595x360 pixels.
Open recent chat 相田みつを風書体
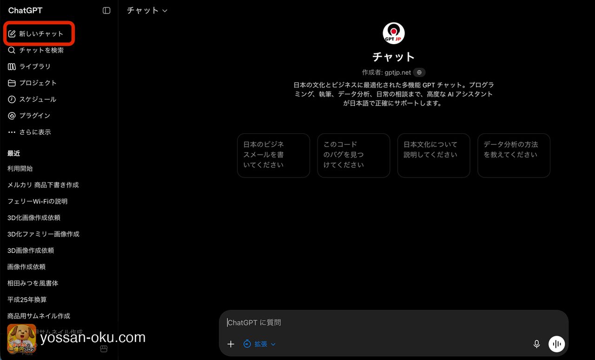(x=33, y=283)
